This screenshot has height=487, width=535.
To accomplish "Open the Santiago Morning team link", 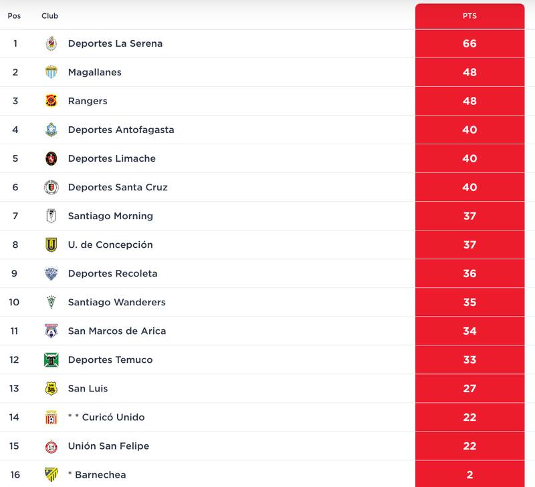I will [x=110, y=216].
